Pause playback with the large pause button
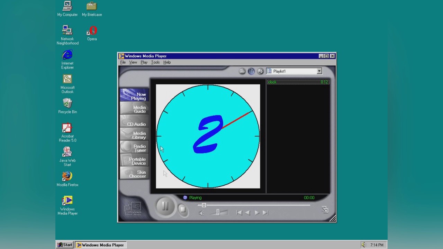Image resolution: width=443 pixels, height=249 pixels. click(x=165, y=206)
